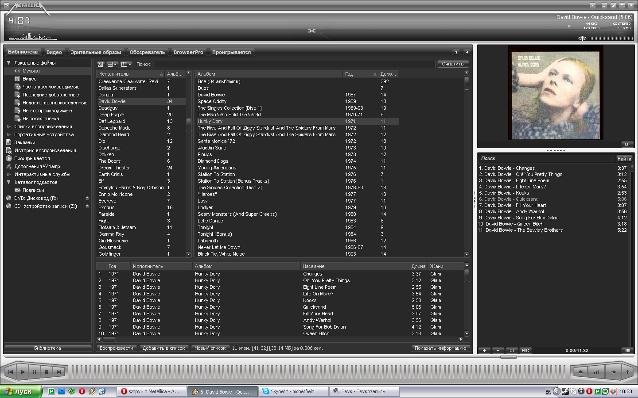This screenshot has height=398, width=638.
Task: Skip to the next track
Action: [x=58, y=372]
